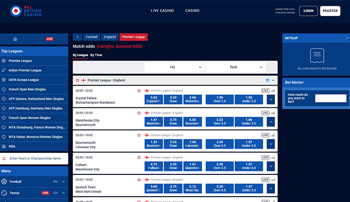The height and width of the screenshot is (202, 350).
Task: Open UEFA Europa League in Top Leagues
Action: tap(34, 80)
